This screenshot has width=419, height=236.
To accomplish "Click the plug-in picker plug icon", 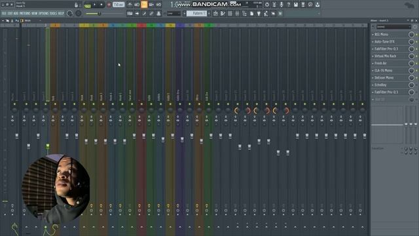I will pos(259,13).
